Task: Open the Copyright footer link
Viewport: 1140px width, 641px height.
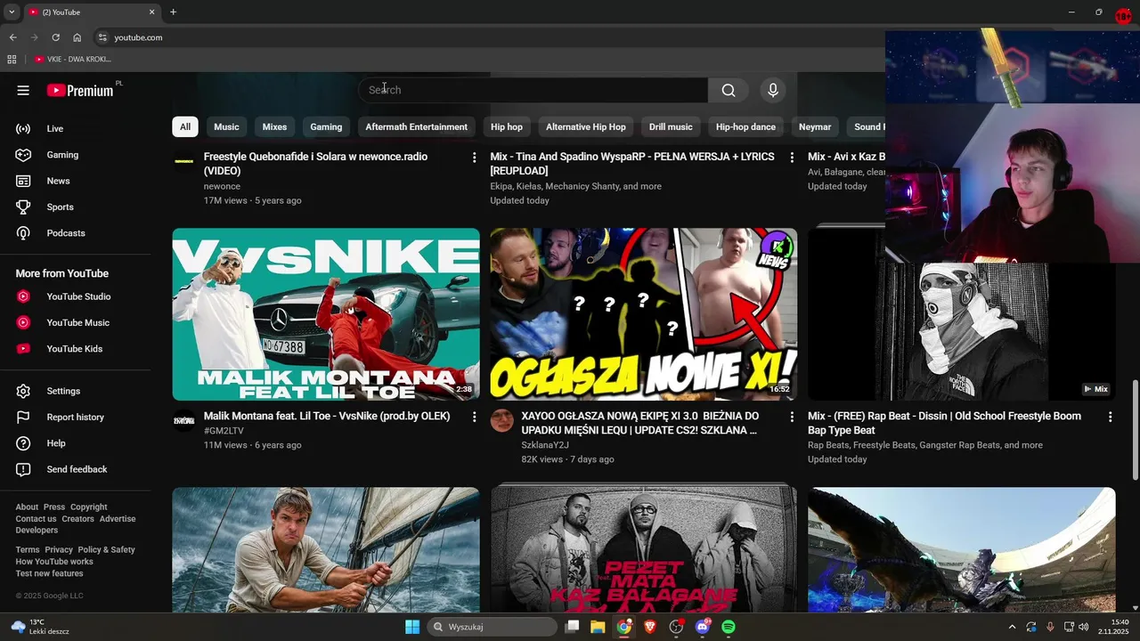Action: tap(89, 507)
